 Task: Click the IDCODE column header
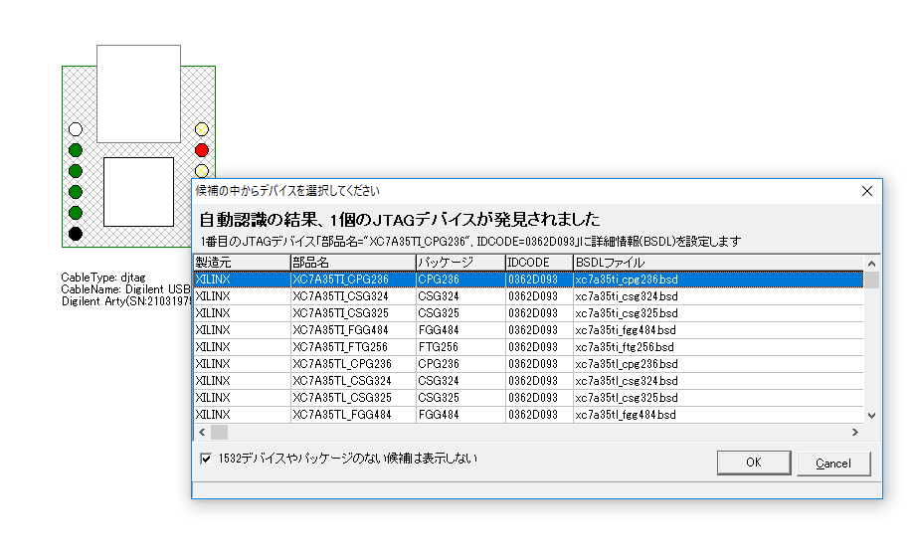click(538, 262)
